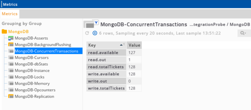The height and width of the screenshot is (110, 251).
Task: Click the write.available key cell
Action: click(106, 74)
